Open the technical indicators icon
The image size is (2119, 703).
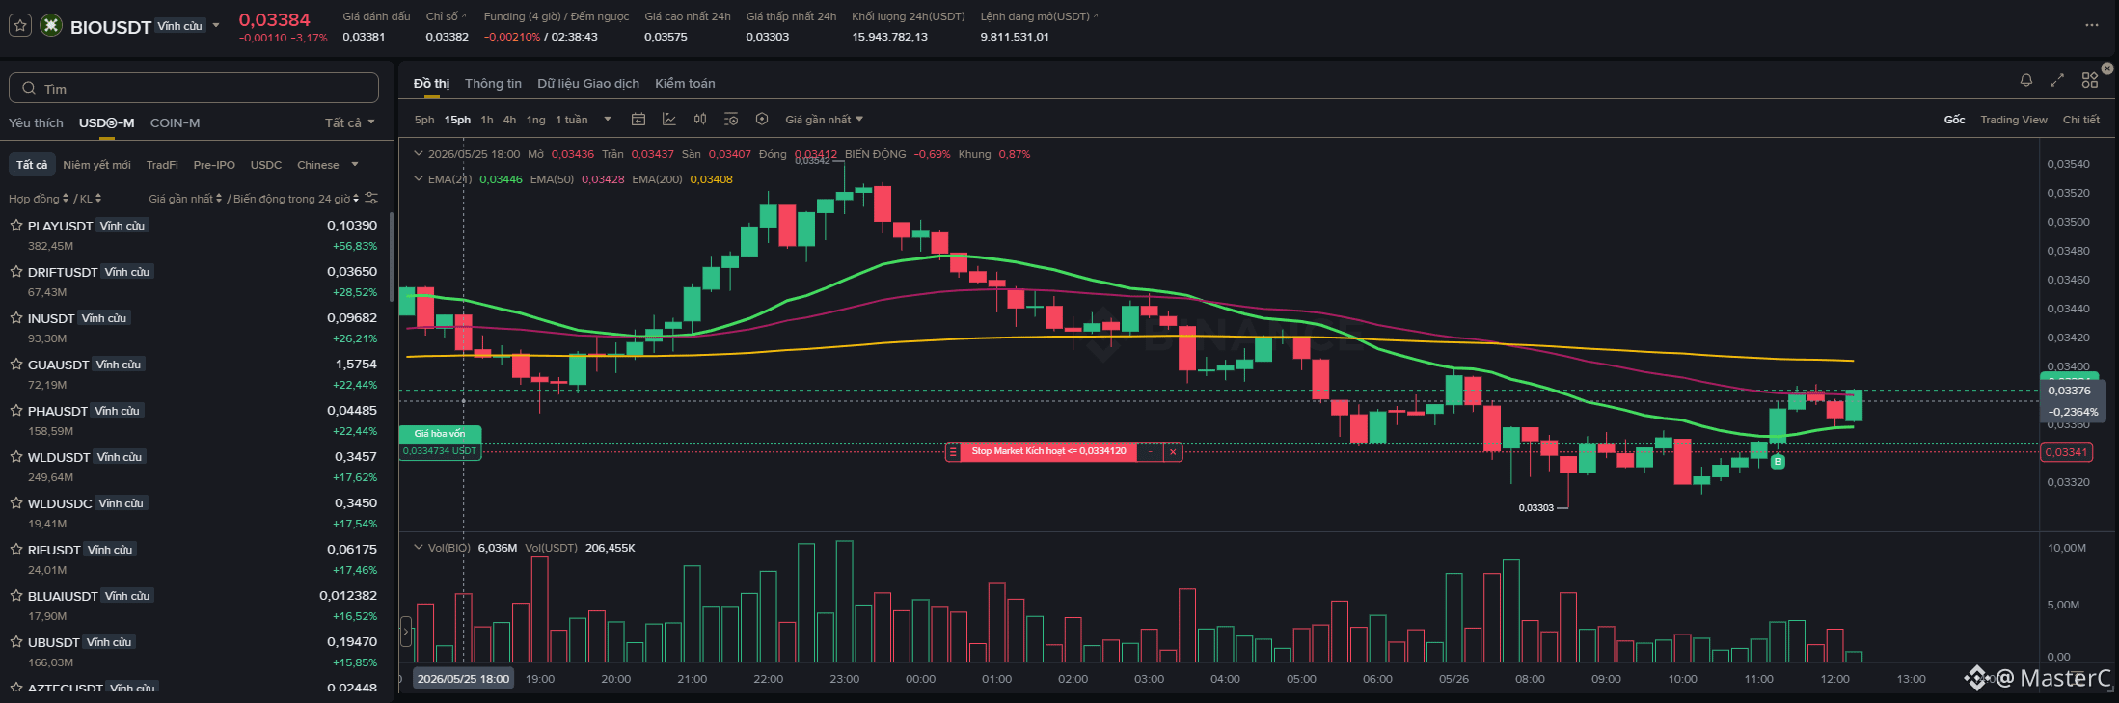click(669, 119)
